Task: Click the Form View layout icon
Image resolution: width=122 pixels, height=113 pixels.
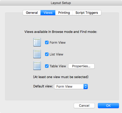Action: (37, 42)
